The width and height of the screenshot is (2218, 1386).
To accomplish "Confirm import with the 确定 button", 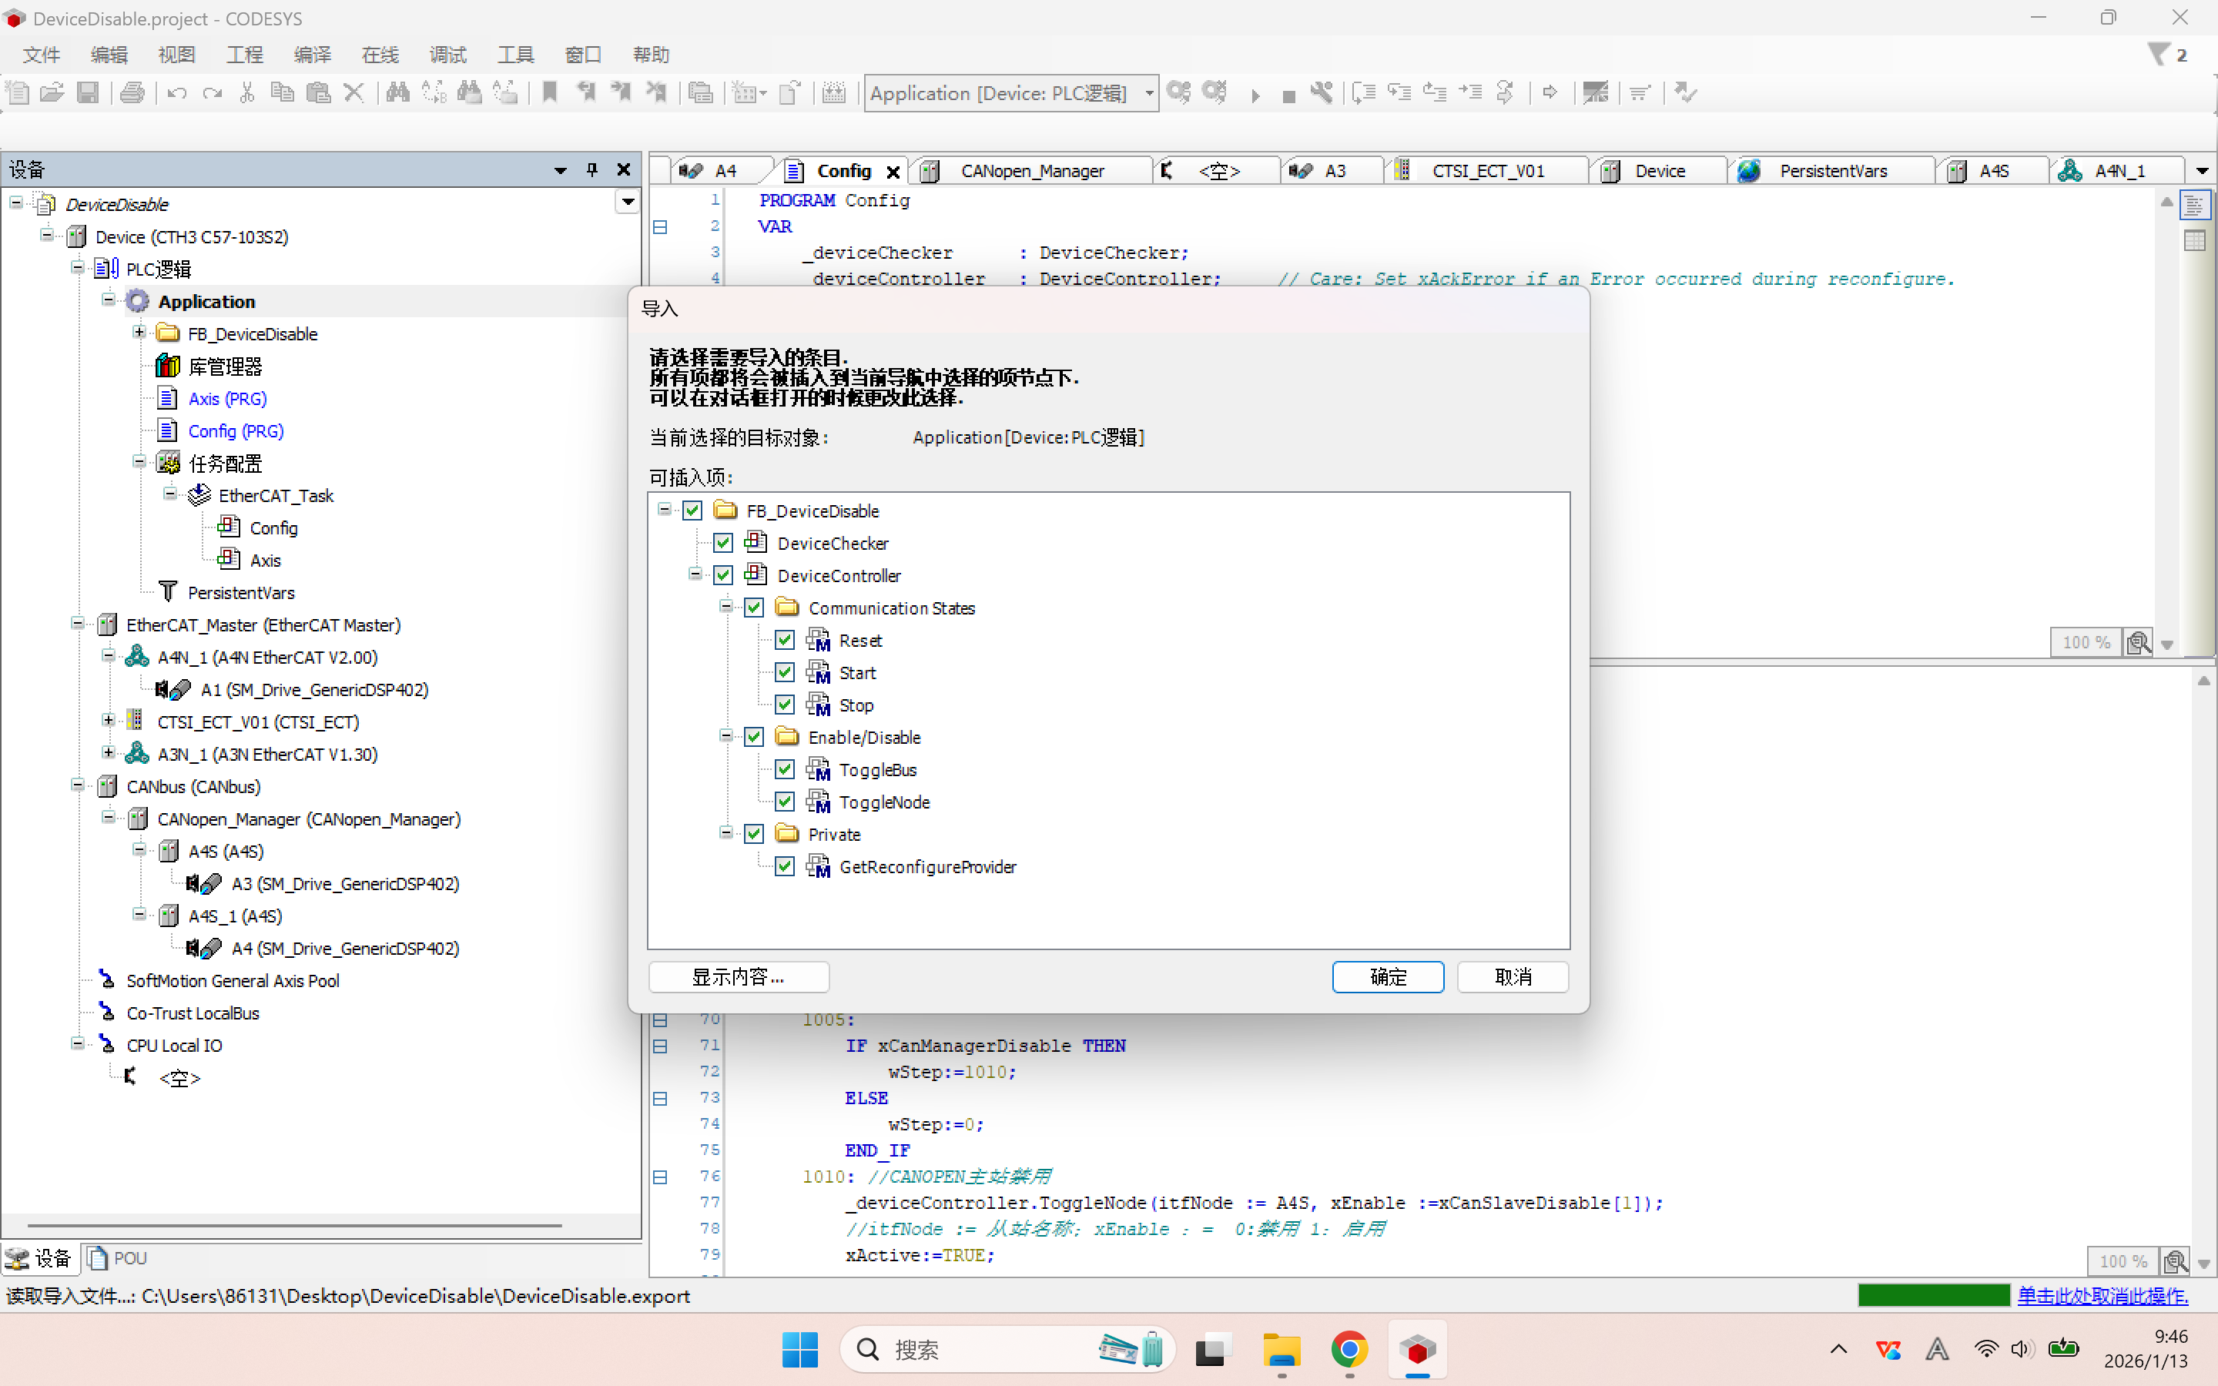I will click(1388, 977).
